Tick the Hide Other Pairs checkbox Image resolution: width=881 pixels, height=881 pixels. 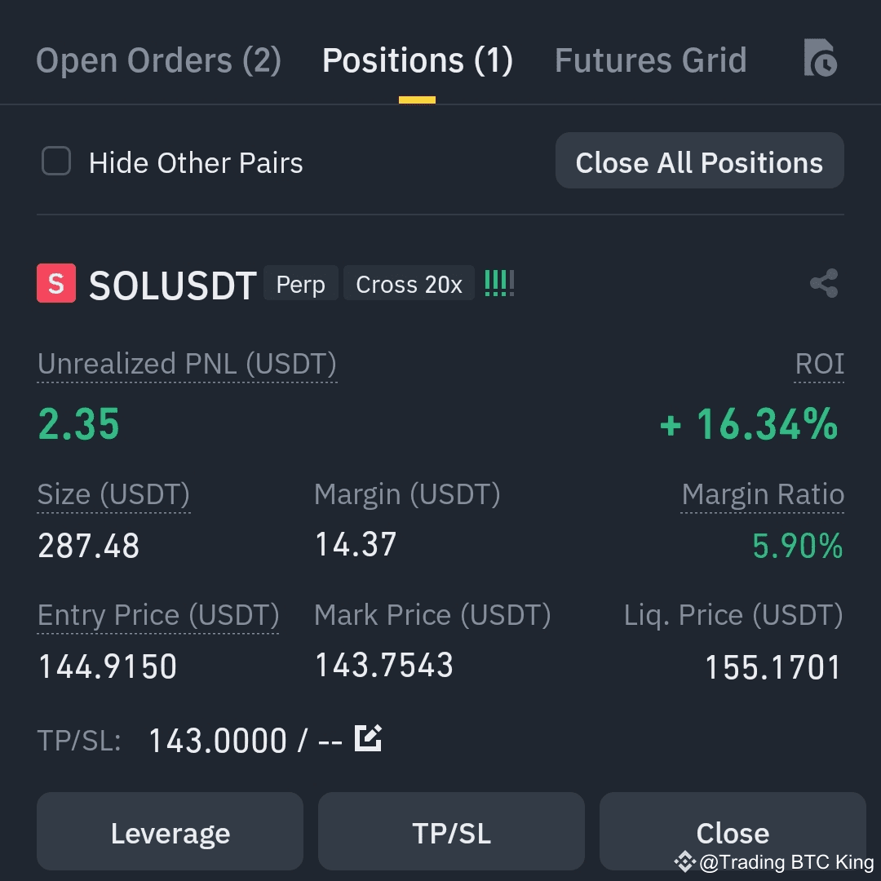56,162
